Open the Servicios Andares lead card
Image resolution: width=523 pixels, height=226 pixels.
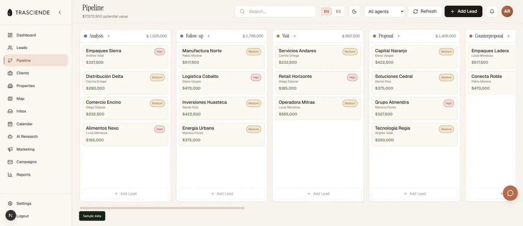pos(318,57)
